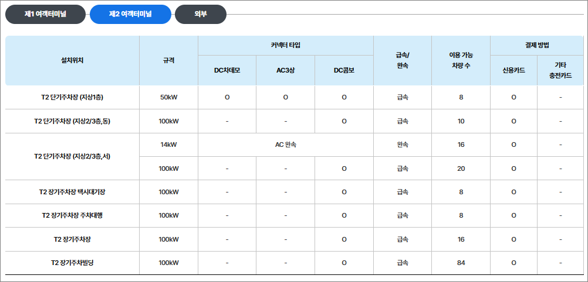
Task: Switch to the 제1 여객터미널 tab
Action: tap(45, 14)
